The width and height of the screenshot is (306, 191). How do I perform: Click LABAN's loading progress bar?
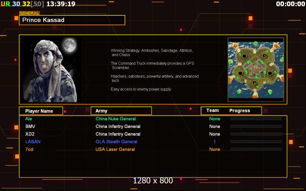coord(256,141)
